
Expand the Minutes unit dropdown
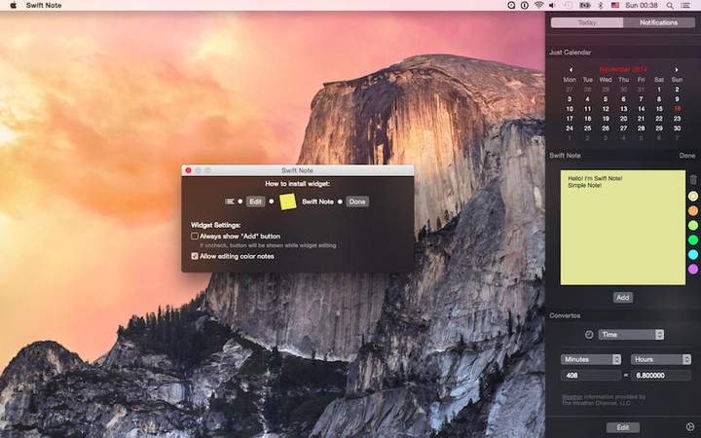pyautogui.click(x=590, y=359)
